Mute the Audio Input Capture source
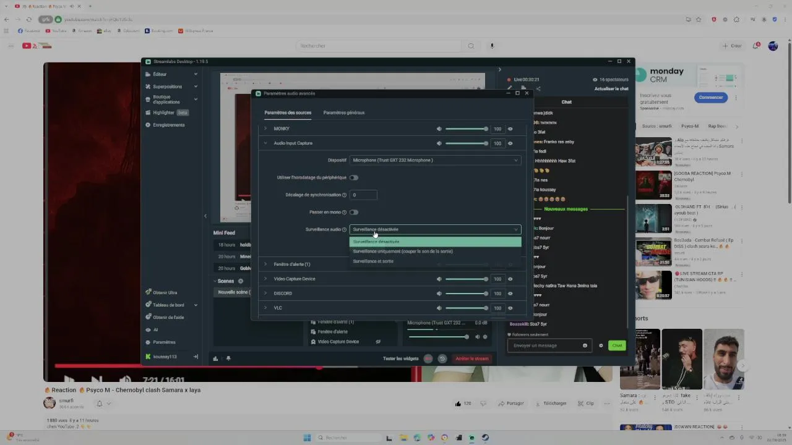This screenshot has height=445, width=792. pyautogui.click(x=439, y=143)
